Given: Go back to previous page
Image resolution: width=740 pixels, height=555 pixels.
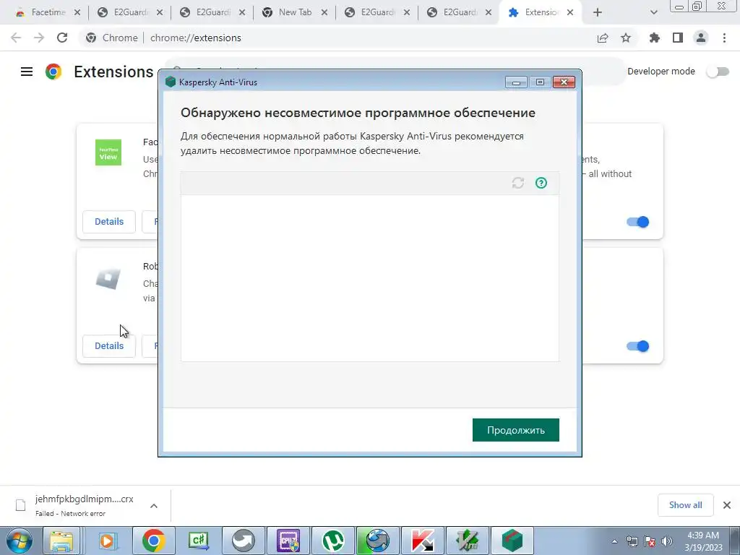Looking at the screenshot, I should coord(16,38).
